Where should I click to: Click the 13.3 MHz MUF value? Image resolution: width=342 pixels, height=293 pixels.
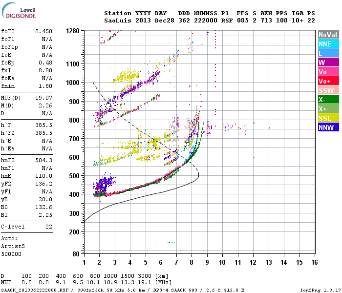(128, 283)
